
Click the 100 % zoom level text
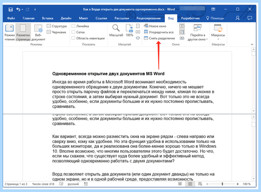click(x=247, y=184)
